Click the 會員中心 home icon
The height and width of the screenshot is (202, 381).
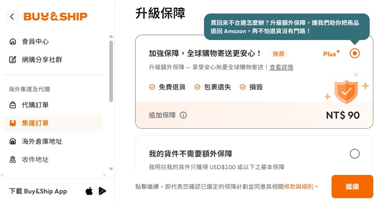click(13, 41)
